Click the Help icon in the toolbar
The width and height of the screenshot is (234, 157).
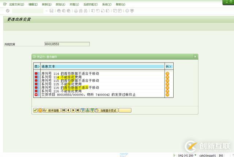point(127,11)
